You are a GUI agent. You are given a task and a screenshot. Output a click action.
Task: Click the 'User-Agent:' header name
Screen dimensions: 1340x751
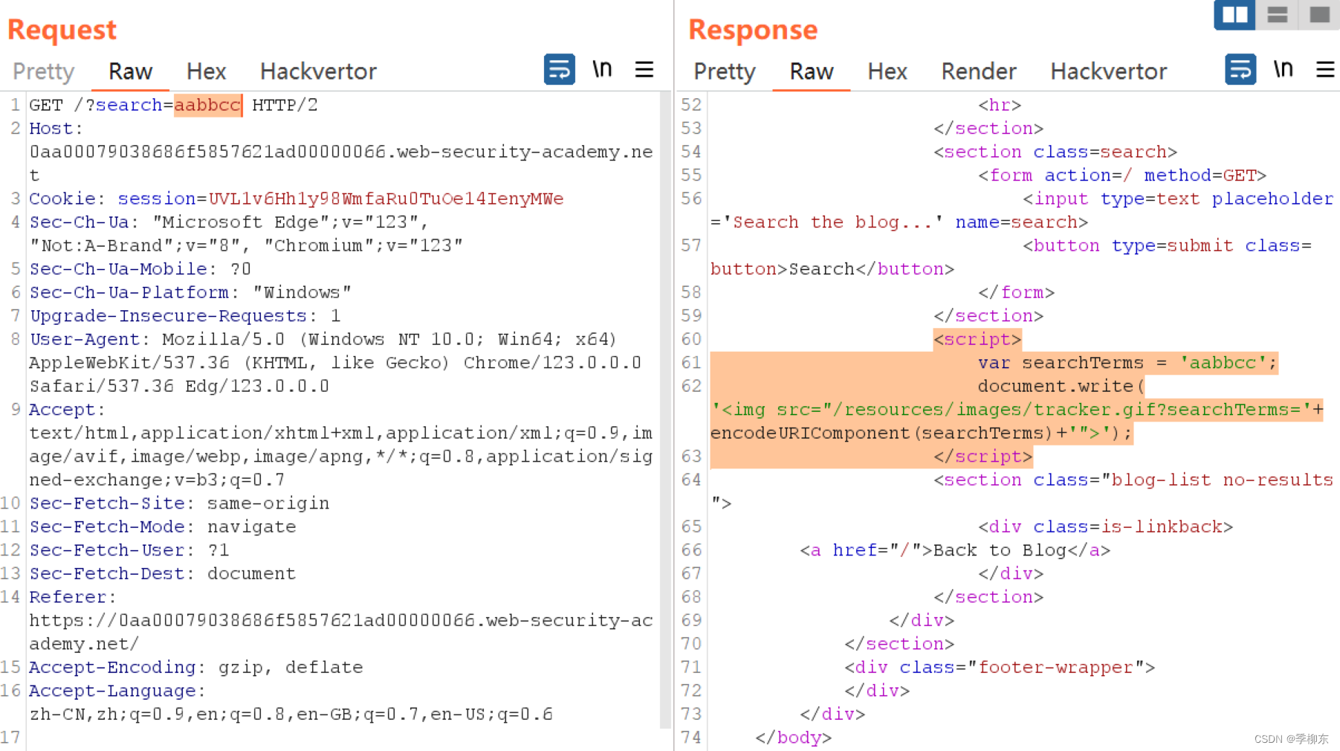coord(90,339)
